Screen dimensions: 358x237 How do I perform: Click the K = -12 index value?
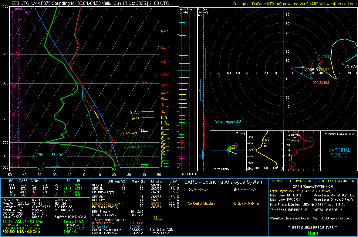click(37, 200)
